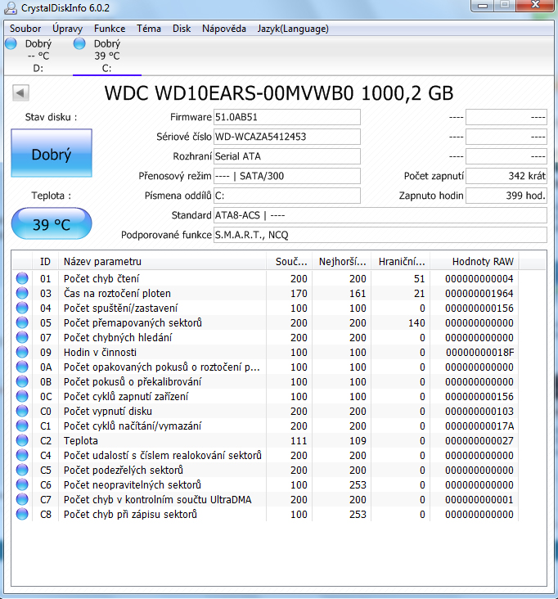Click the status icon for Počet chyb čtení
558x599 pixels.
(x=22, y=278)
